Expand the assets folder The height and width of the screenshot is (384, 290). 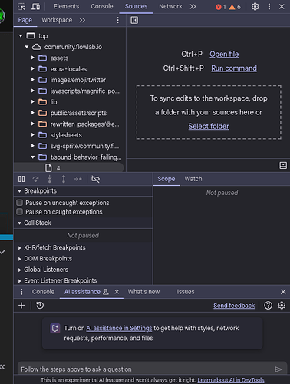point(32,58)
